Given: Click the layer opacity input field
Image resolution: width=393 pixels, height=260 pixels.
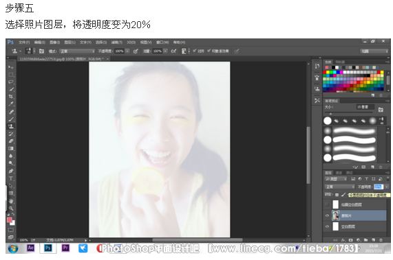Looking at the screenshot, I should 379,187.
